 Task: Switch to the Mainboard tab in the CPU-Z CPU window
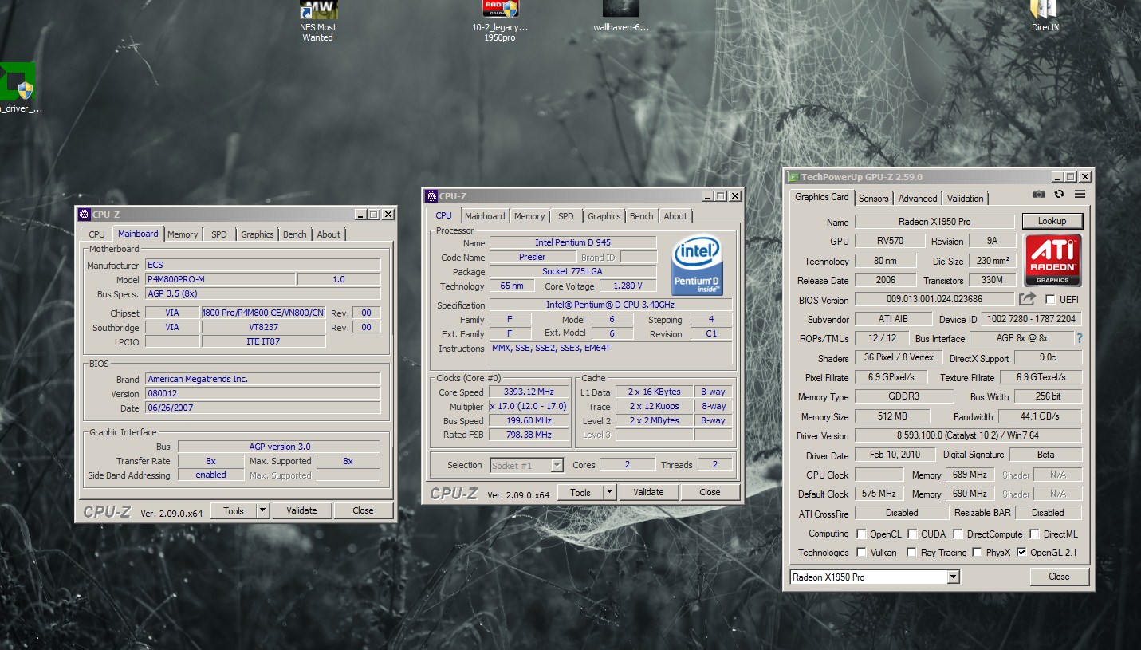pyautogui.click(x=485, y=216)
